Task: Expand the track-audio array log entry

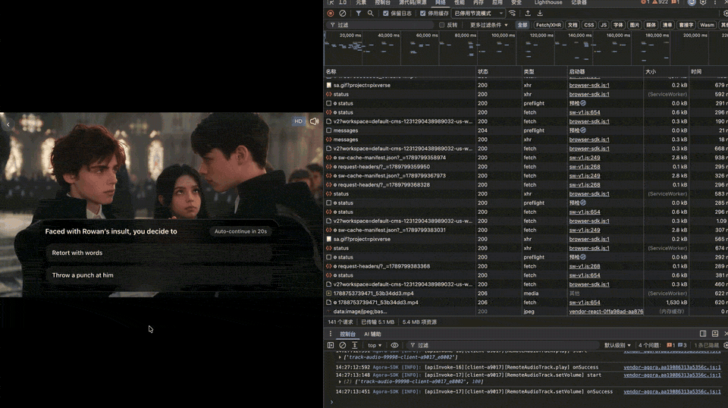Action: click(340, 357)
